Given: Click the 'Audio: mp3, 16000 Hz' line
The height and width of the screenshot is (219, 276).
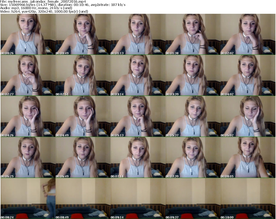Looking at the screenshot, I should [36, 8].
